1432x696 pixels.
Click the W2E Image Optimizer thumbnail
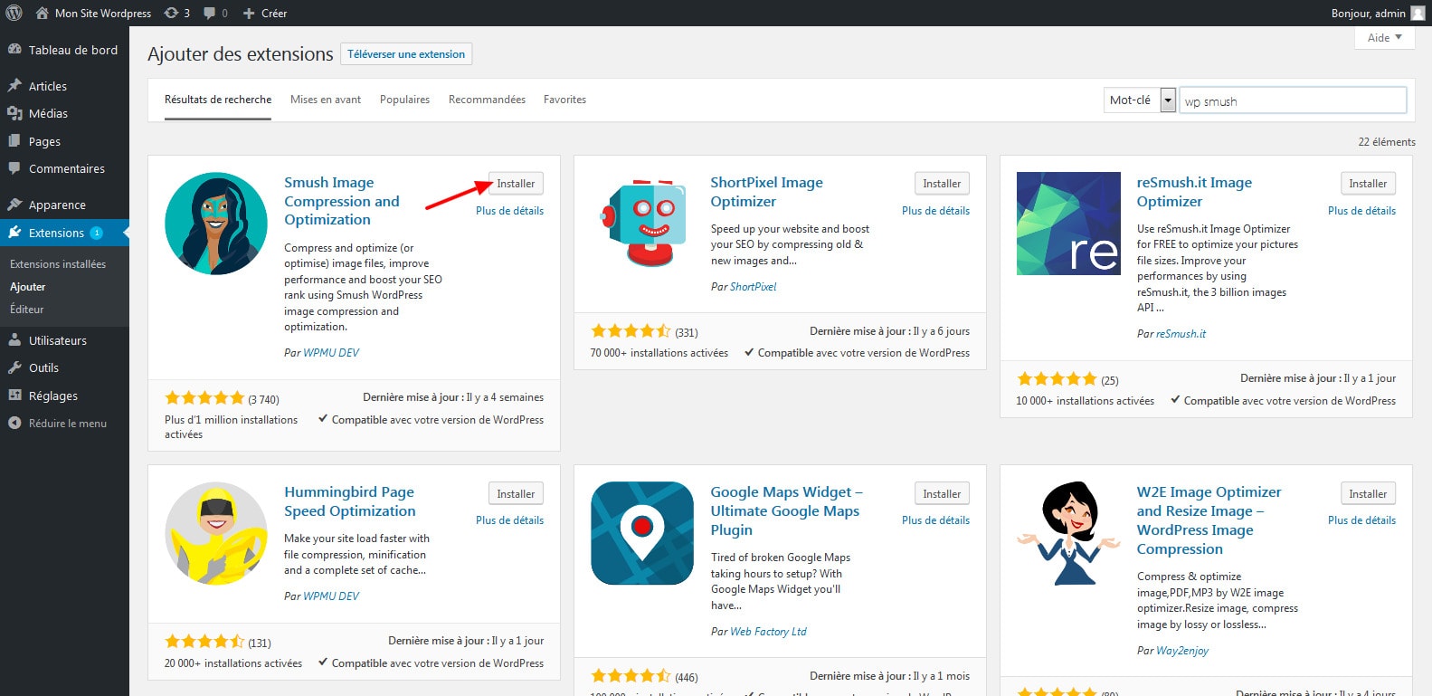(1068, 533)
